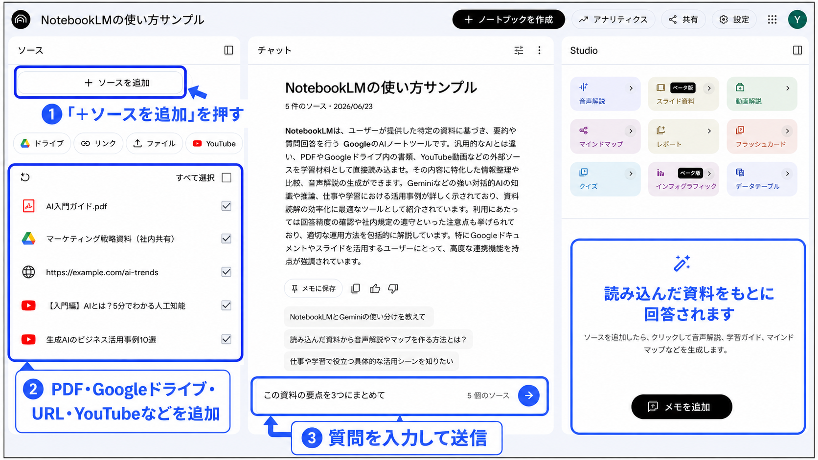Click the NotebookLM logo icon
This screenshot has height=460, width=818.
pyautogui.click(x=21, y=20)
